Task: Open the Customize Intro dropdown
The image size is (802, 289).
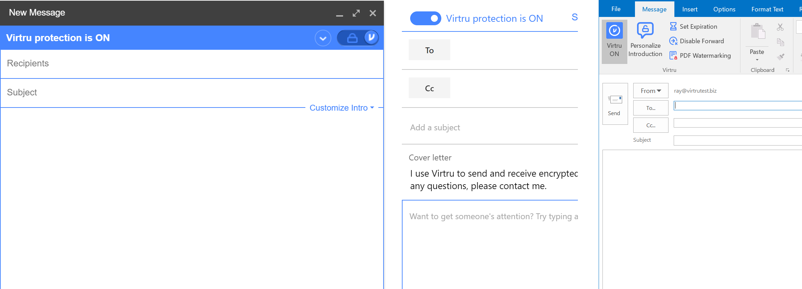Action: pos(342,108)
